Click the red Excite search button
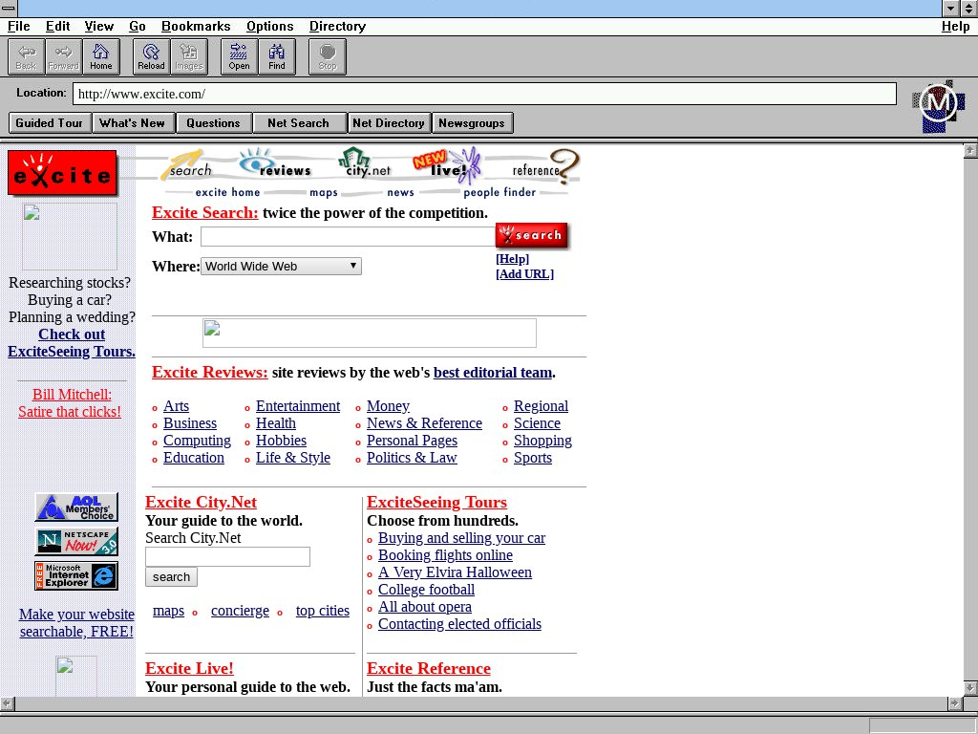 point(532,235)
